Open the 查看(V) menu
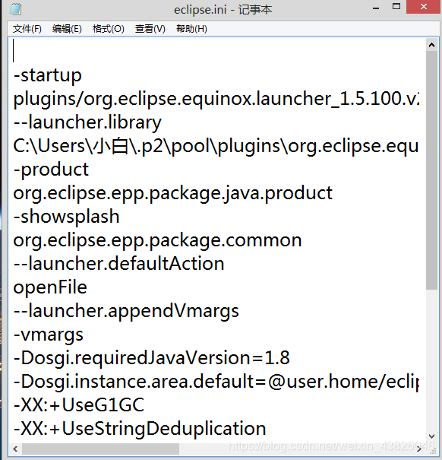Image resolution: width=442 pixels, height=460 pixels. [x=150, y=29]
